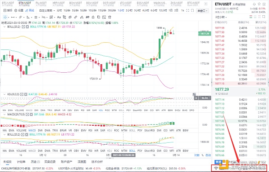
Task: Toggle 画线 drawing mode
Action: pos(30,10)
